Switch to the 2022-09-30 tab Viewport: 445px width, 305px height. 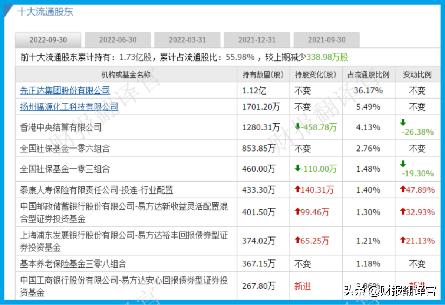(48, 40)
